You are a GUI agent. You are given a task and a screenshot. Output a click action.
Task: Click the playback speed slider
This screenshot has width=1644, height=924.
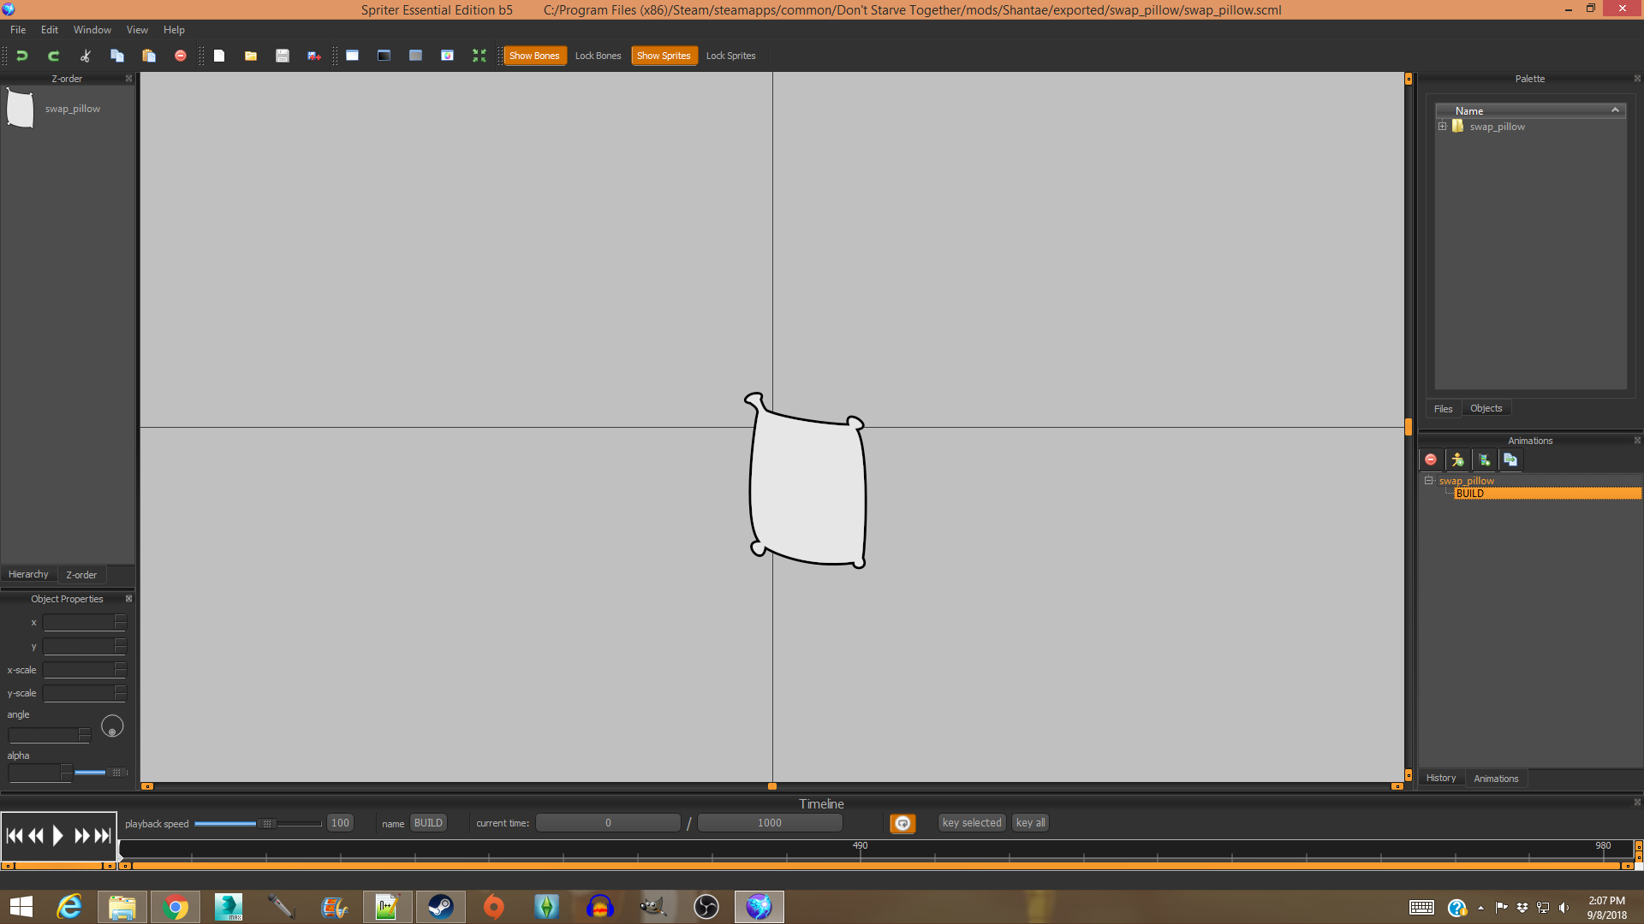266,824
